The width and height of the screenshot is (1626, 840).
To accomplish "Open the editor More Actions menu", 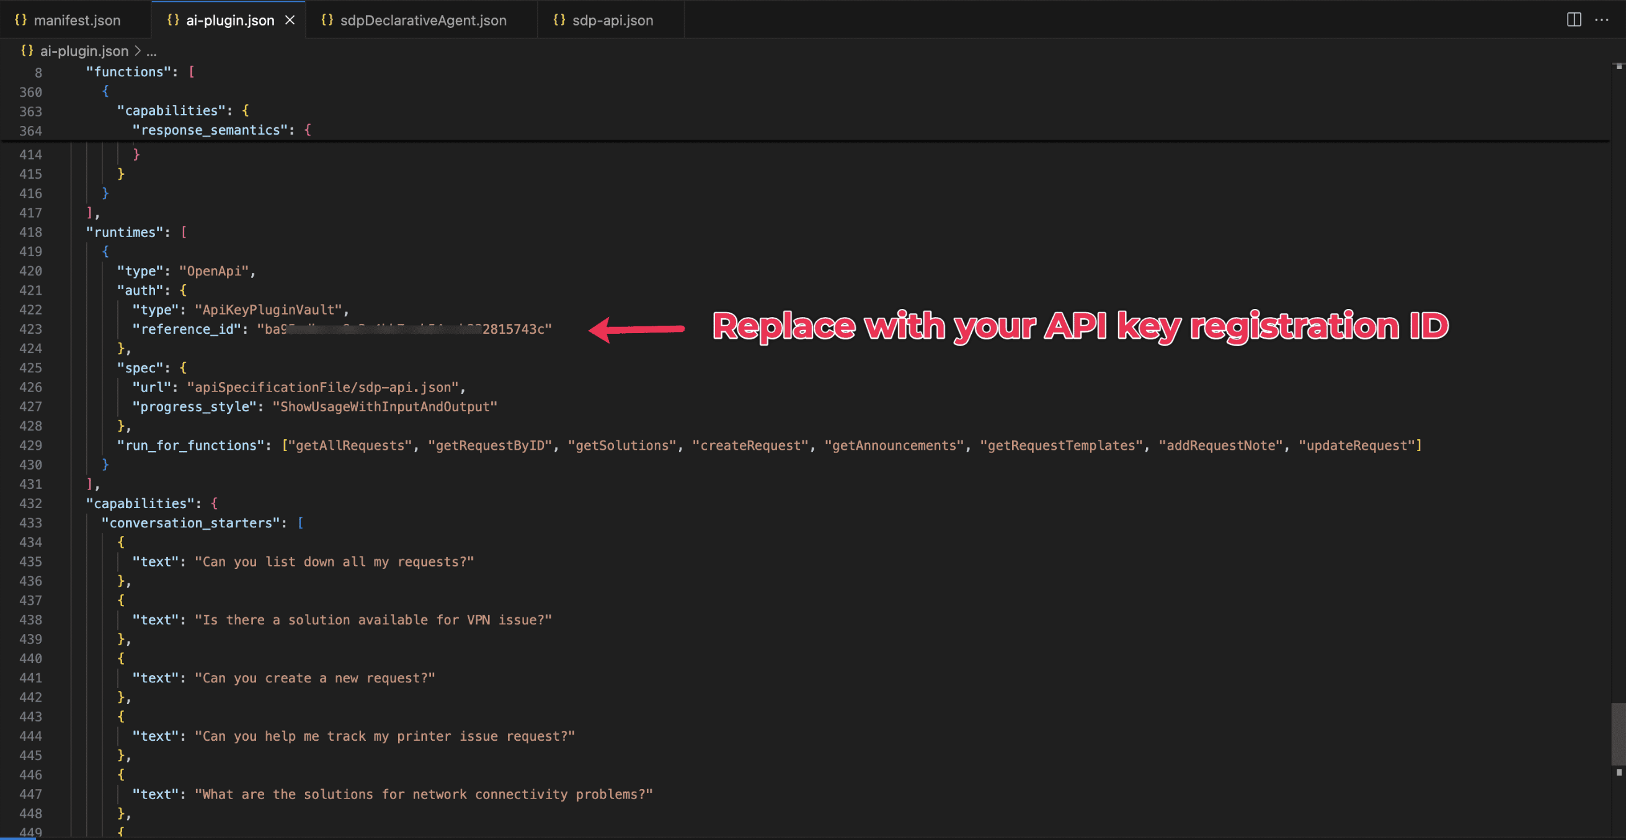I will coord(1601,20).
